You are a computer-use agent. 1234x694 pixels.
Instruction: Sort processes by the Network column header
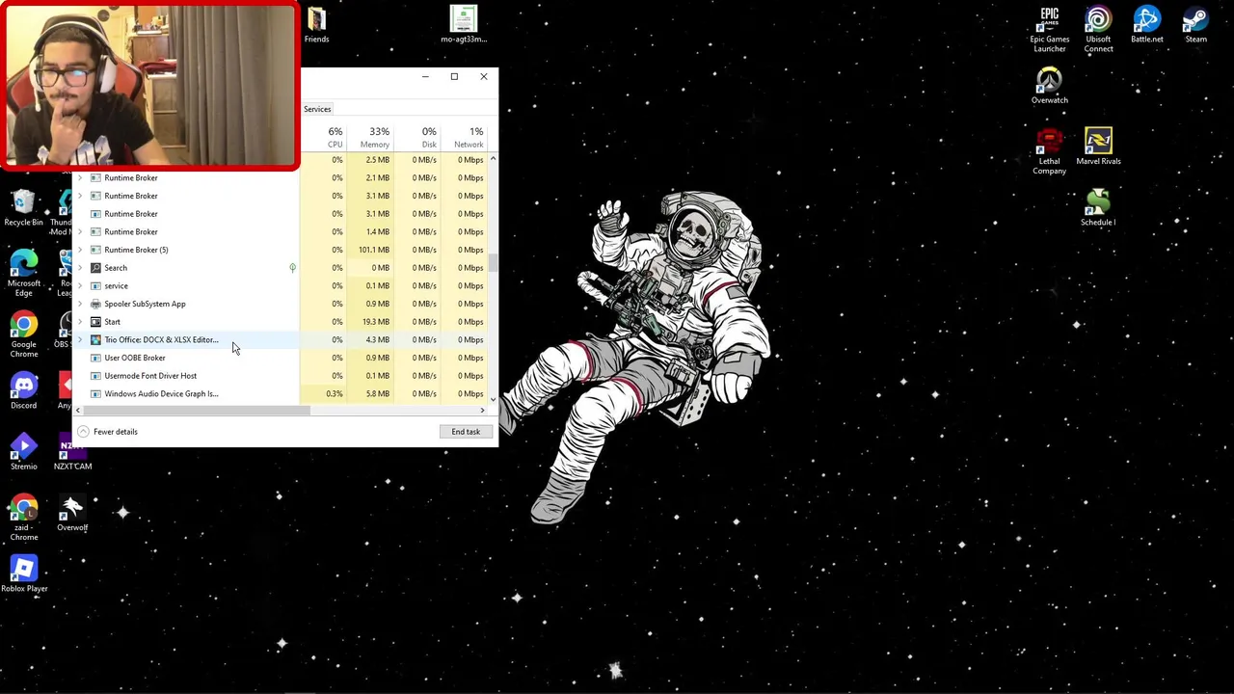click(x=470, y=137)
